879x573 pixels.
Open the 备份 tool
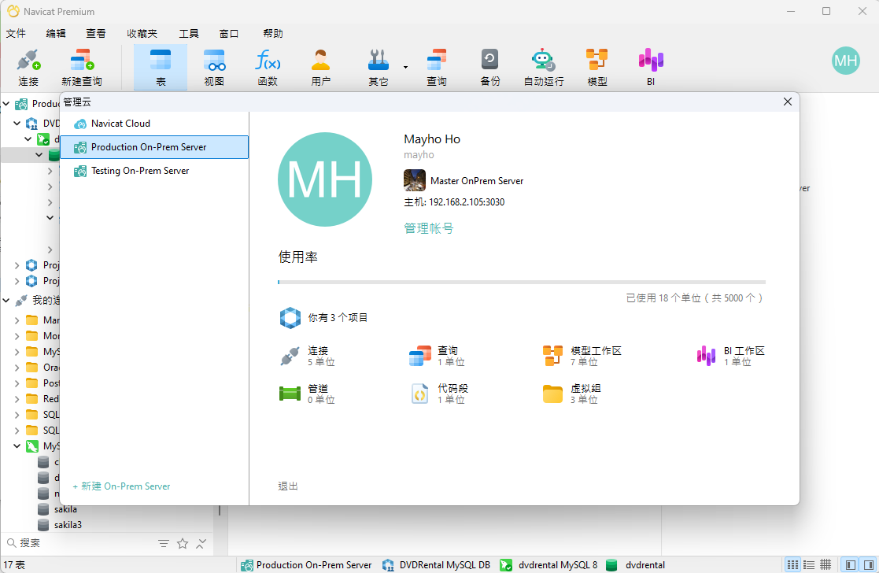(x=489, y=67)
